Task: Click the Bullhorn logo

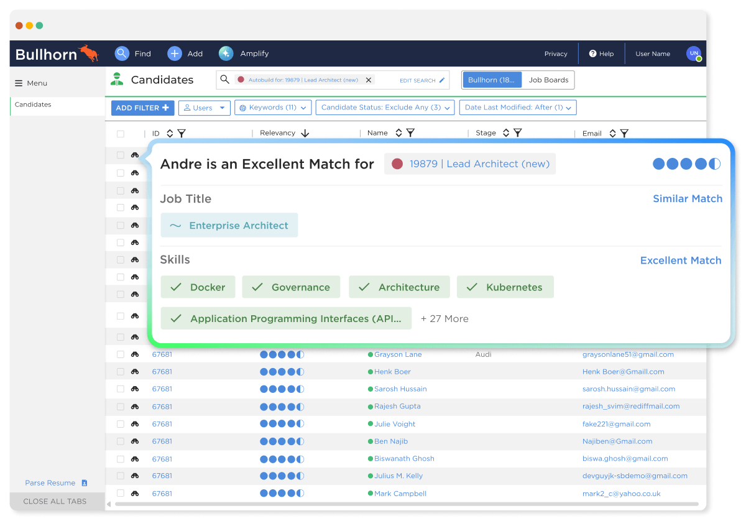Action: [57, 53]
